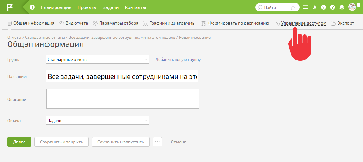The image size is (363, 162).
Task: Click Добавить новую группу link
Action: [x=178, y=60]
